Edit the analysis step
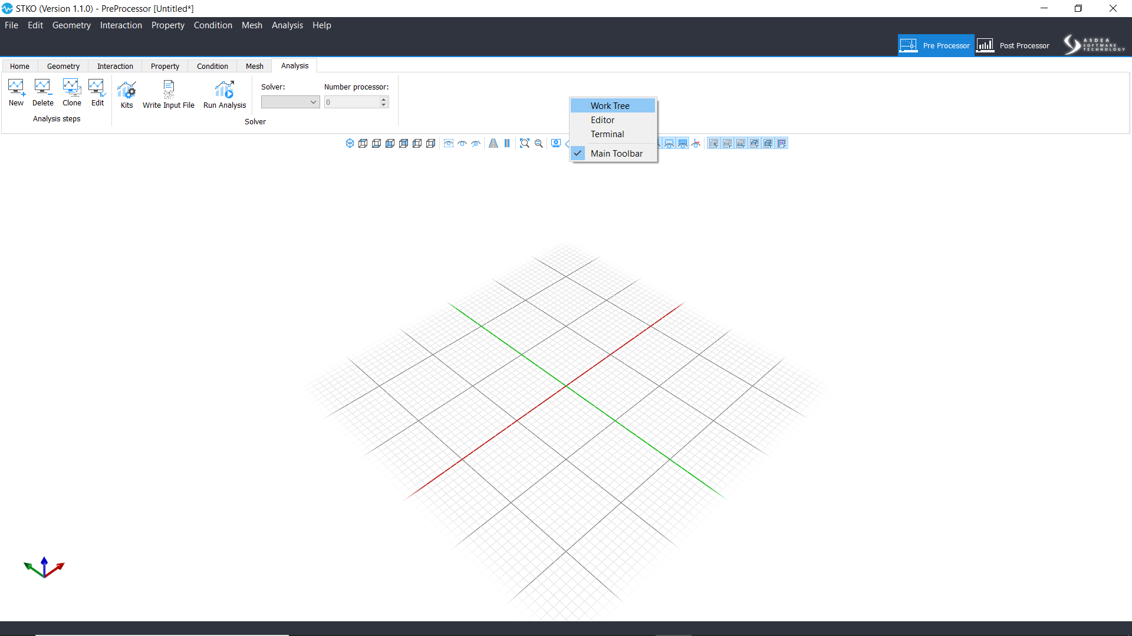Screen dimensions: 1132x636 click(x=97, y=93)
